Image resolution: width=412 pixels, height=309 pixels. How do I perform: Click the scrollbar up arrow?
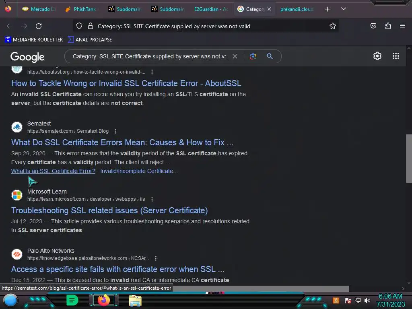[x=409, y=48]
